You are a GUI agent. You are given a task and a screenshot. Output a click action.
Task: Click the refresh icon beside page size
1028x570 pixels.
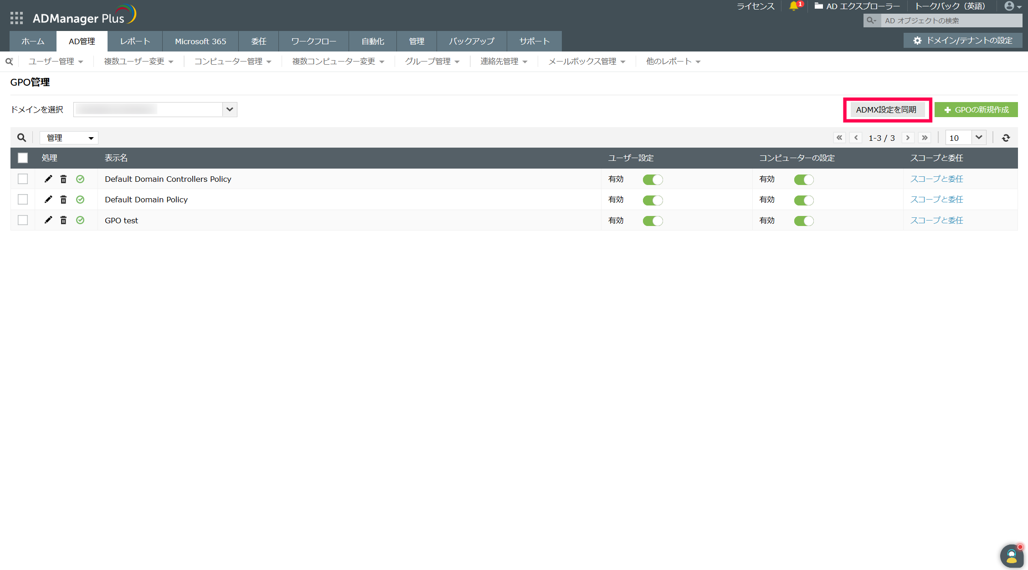1006,138
